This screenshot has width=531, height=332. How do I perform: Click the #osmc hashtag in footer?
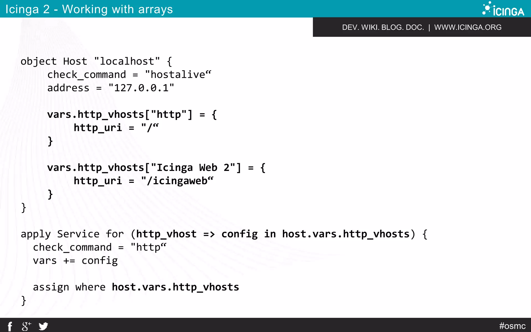coord(512,326)
